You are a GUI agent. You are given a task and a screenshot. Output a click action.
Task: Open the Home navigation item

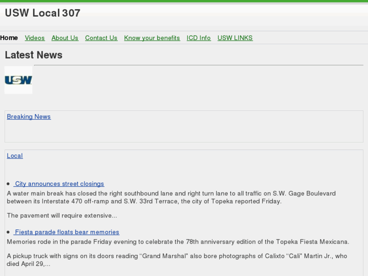(x=9, y=38)
